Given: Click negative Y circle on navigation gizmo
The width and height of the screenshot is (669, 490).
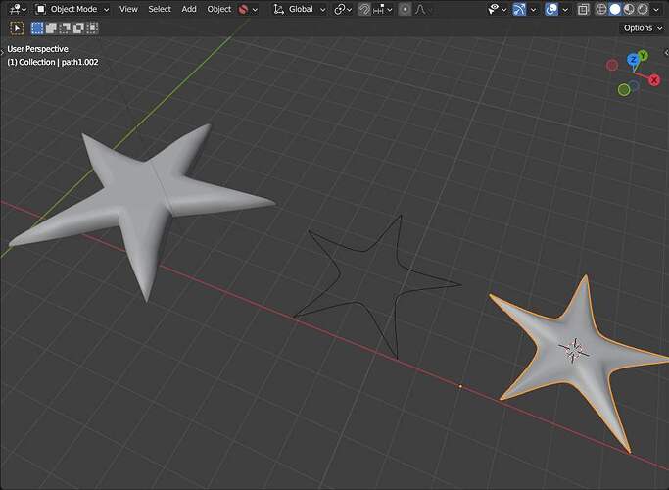Looking at the screenshot, I should (624, 89).
